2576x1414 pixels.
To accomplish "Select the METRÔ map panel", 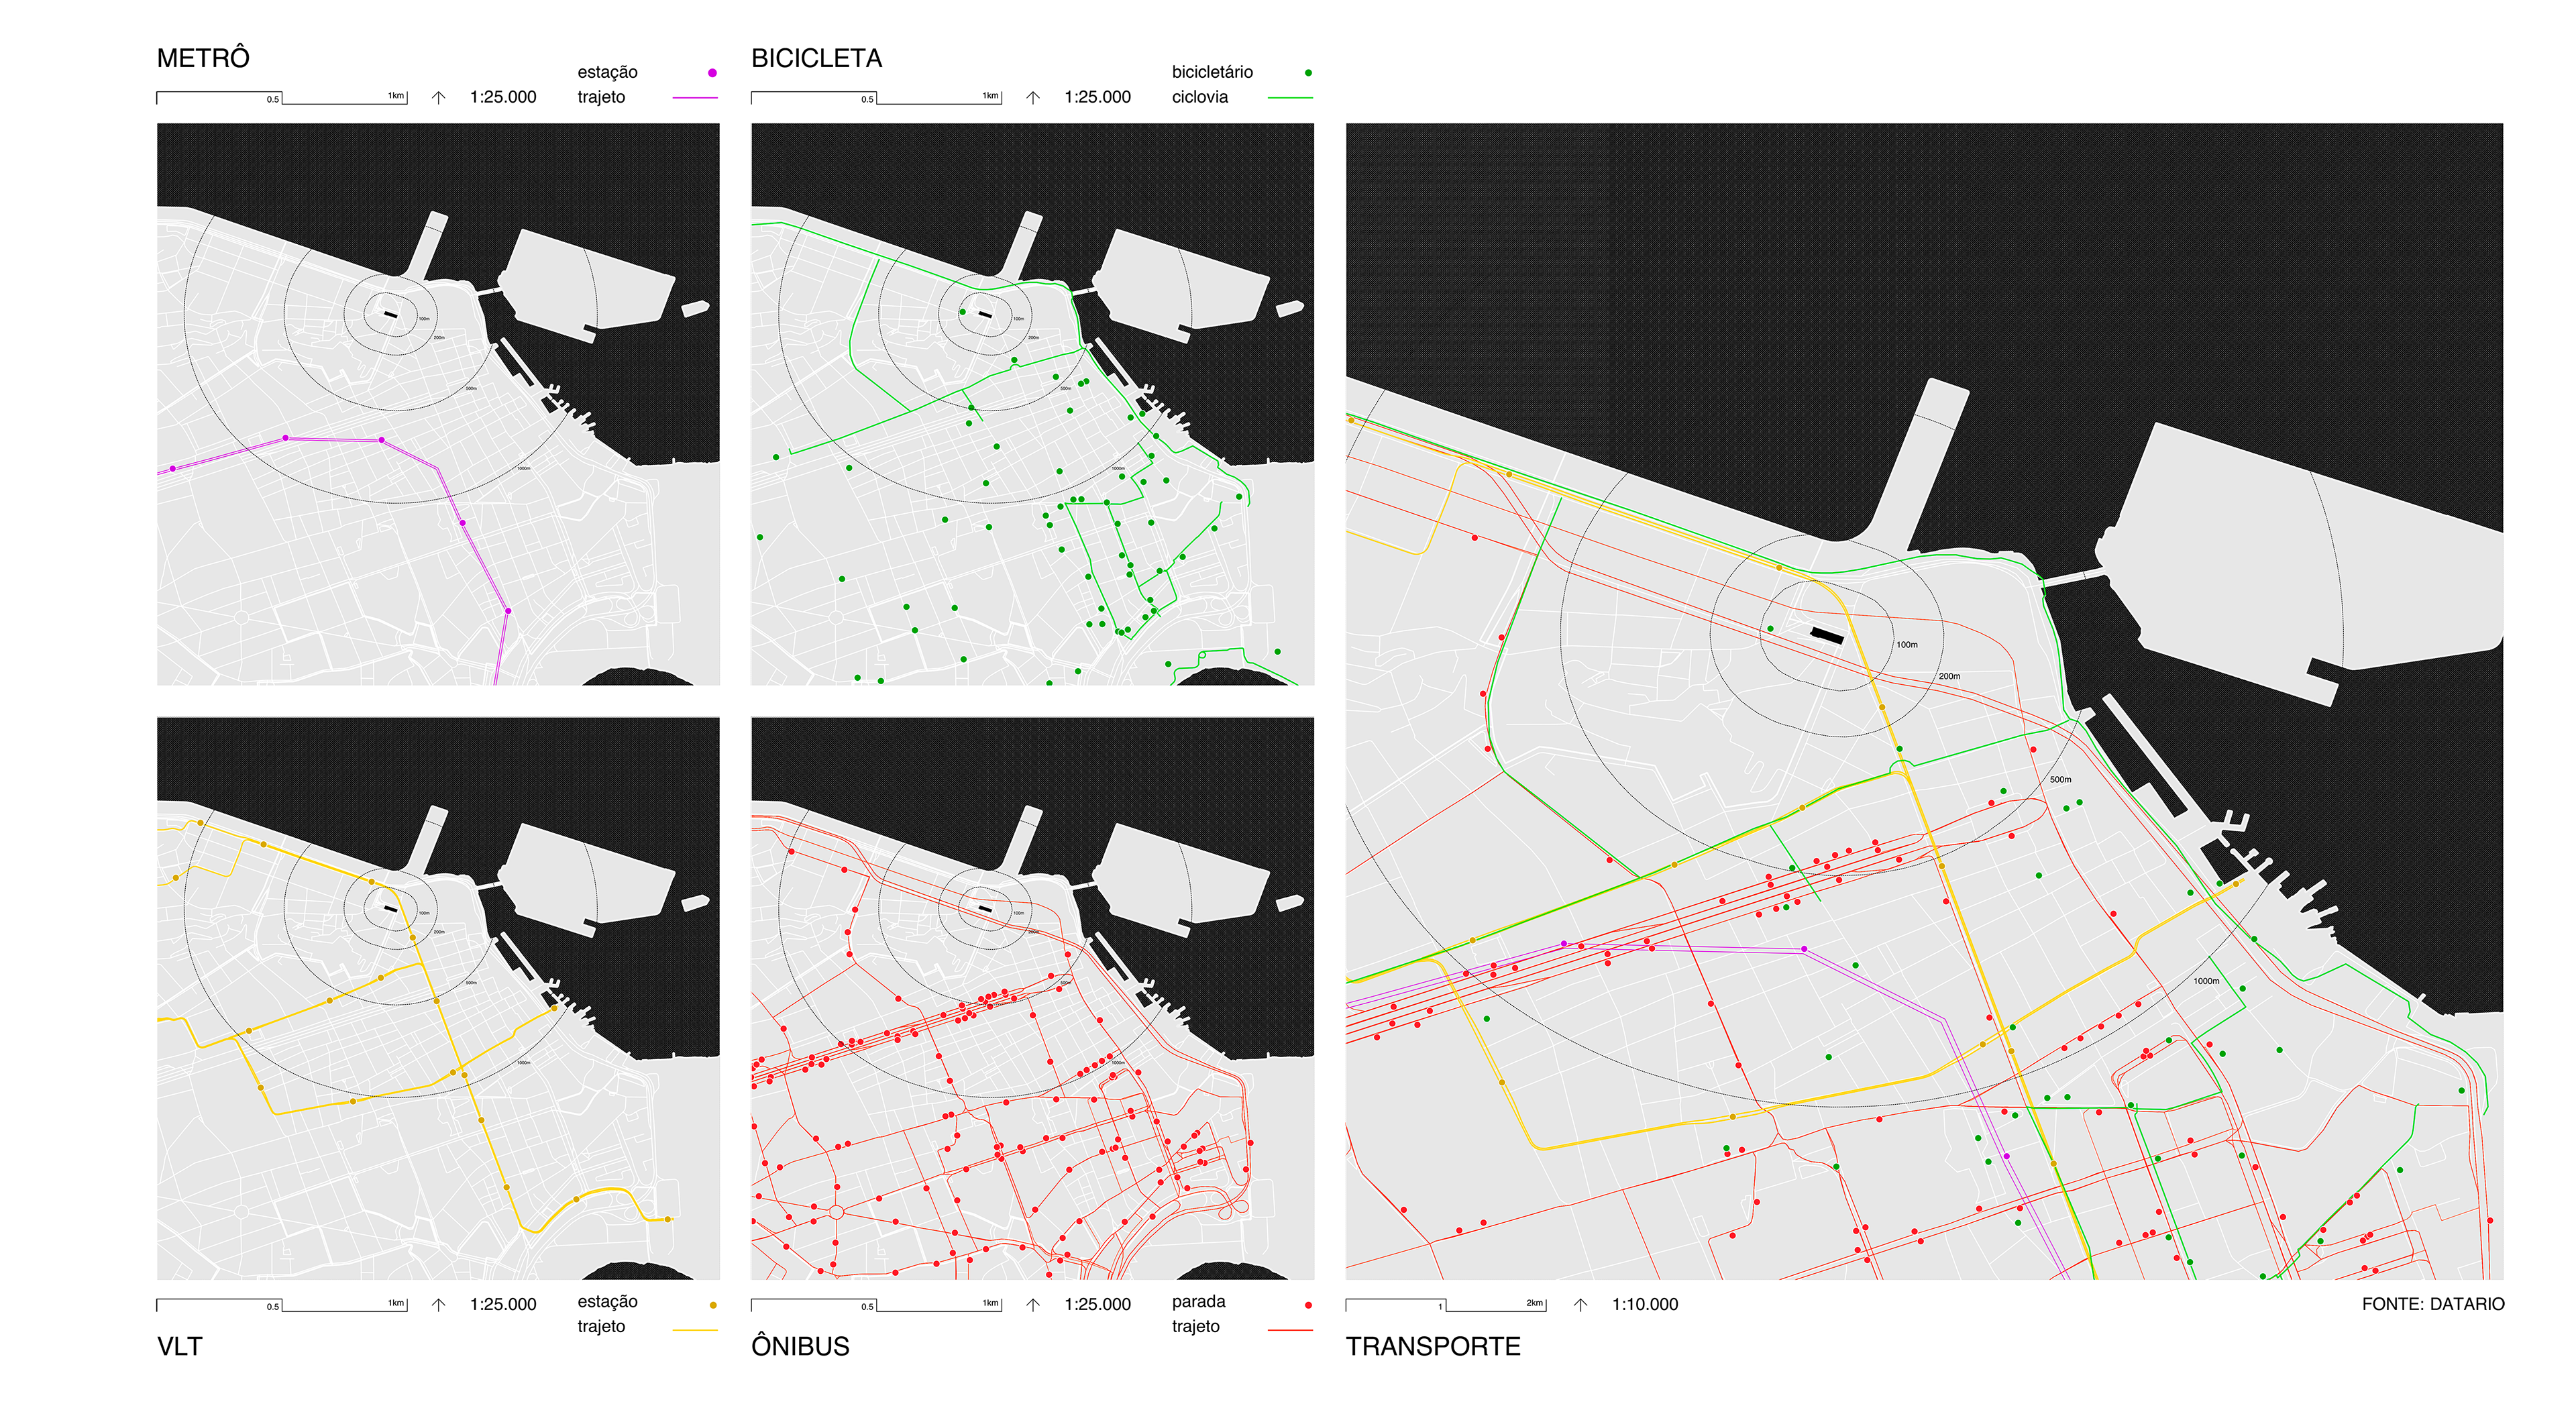I will click(x=438, y=404).
